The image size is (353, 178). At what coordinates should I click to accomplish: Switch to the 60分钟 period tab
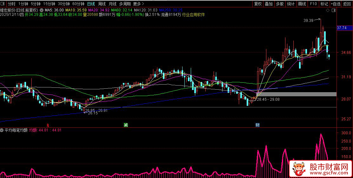[x=78, y=4]
